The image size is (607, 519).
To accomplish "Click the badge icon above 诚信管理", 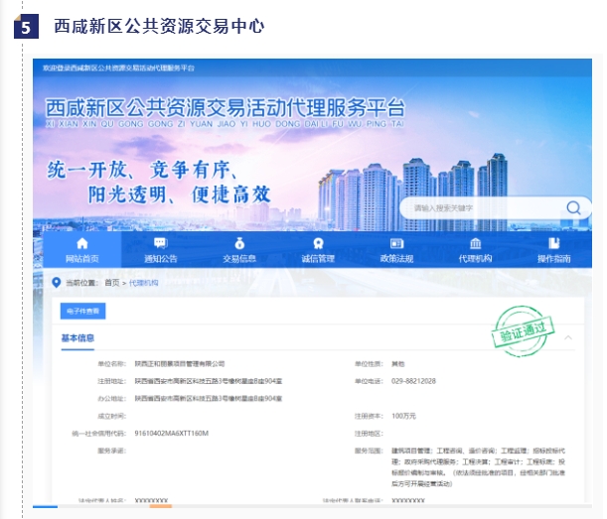I will (318, 243).
